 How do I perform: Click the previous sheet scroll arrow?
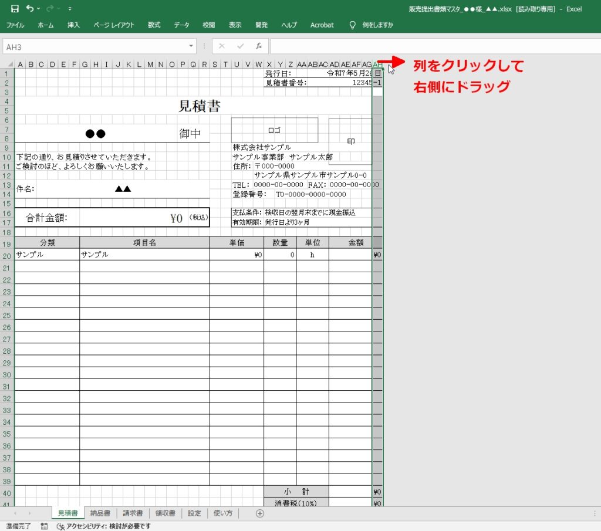pyautogui.click(x=15, y=513)
